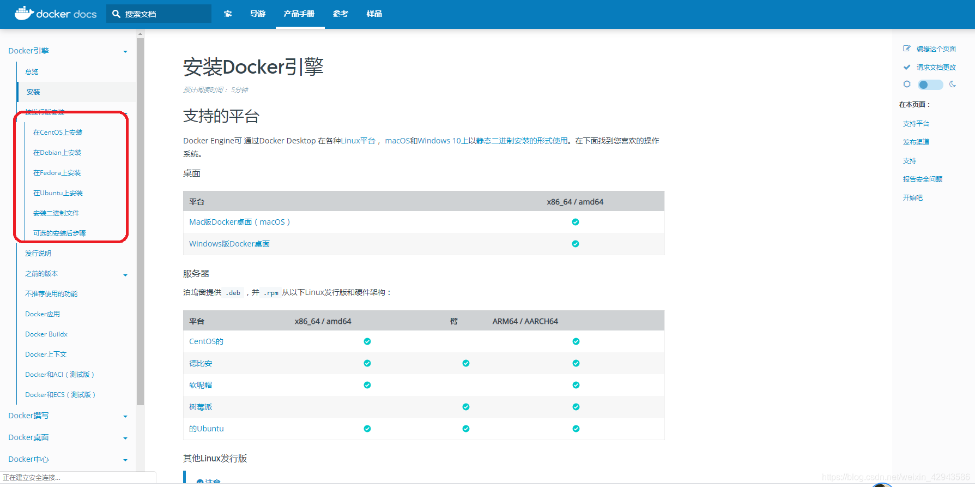Expand the Docker中心 section arrow
The width and height of the screenshot is (975, 487).
(125, 460)
